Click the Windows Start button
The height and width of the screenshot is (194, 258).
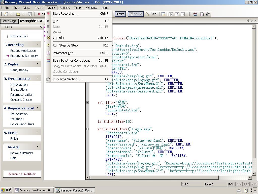[x=6, y=190]
